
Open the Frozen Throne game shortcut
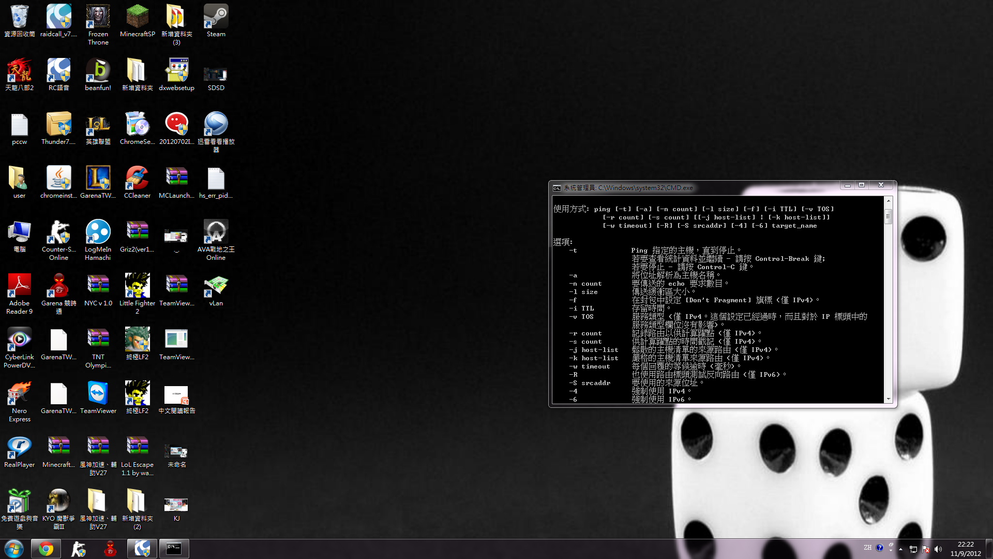click(98, 18)
